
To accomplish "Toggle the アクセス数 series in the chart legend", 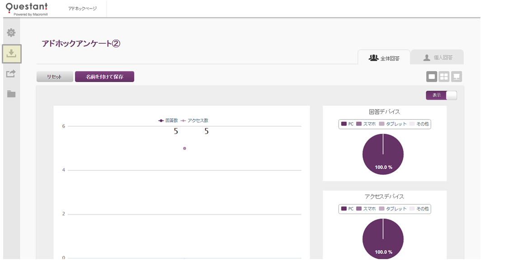I will point(195,121).
